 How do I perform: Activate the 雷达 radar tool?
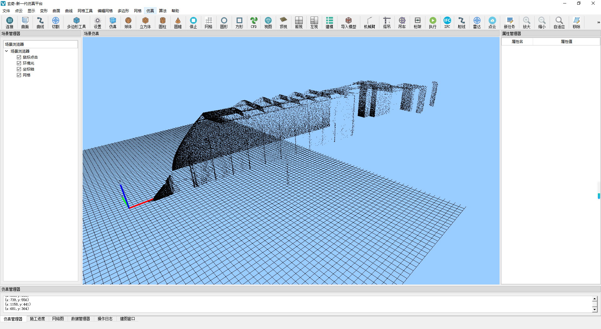pos(477,23)
